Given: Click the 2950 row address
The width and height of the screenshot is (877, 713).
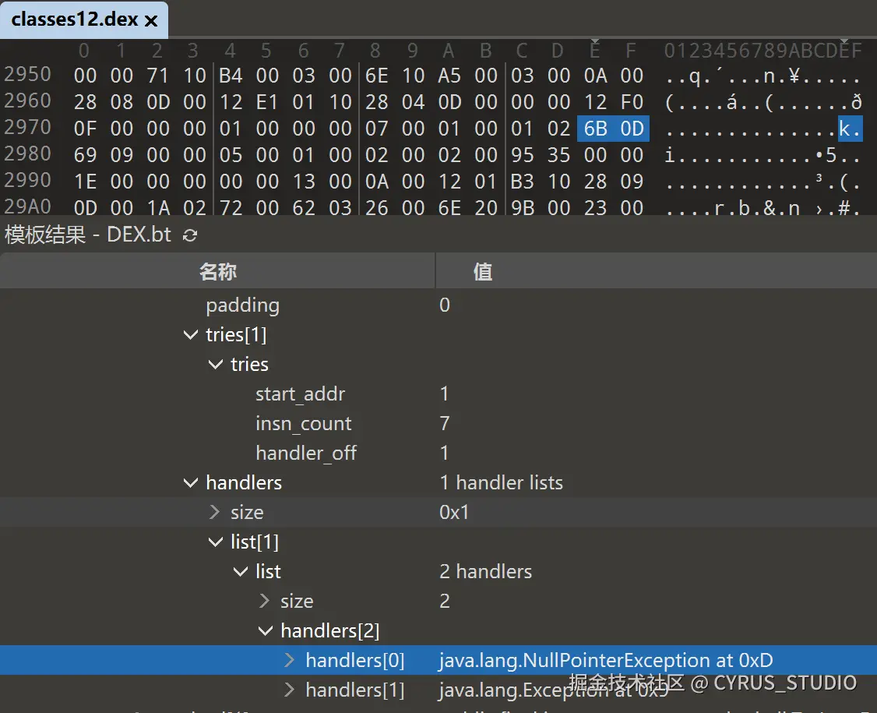Looking at the screenshot, I should click(x=27, y=75).
